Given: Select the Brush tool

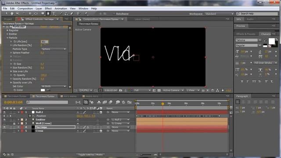Looking at the screenshot, I should (61, 14).
